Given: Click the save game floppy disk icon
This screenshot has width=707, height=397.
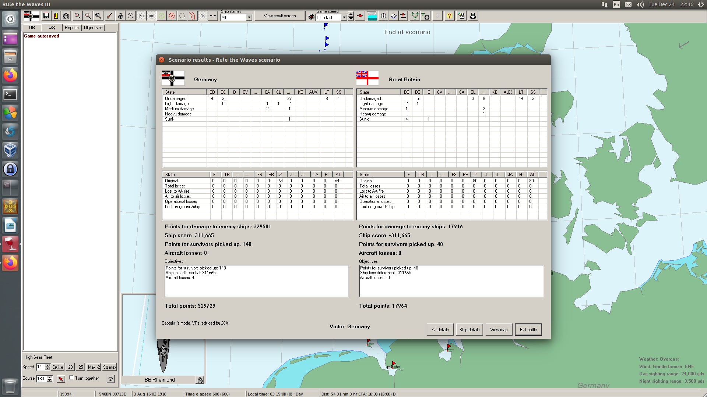Looking at the screenshot, I should 46,16.
